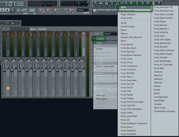179x137 pixels.
Task: Click the tempo 130.000 display
Action: point(22,10)
